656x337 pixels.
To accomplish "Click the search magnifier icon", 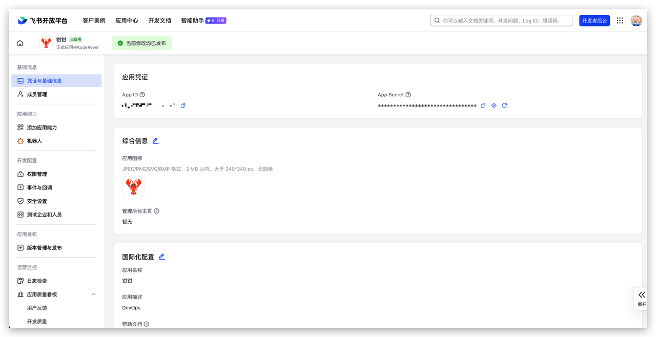I will pos(437,20).
